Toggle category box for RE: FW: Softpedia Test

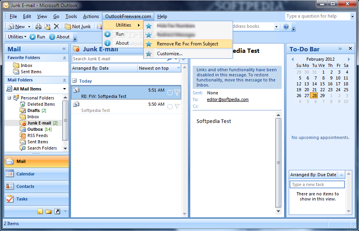170,92
